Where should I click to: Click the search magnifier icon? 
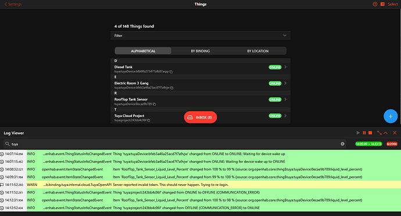coord(8,144)
